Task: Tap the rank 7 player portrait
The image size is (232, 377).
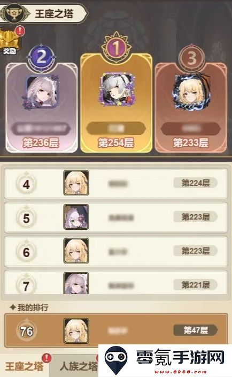Action: pos(76,283)
